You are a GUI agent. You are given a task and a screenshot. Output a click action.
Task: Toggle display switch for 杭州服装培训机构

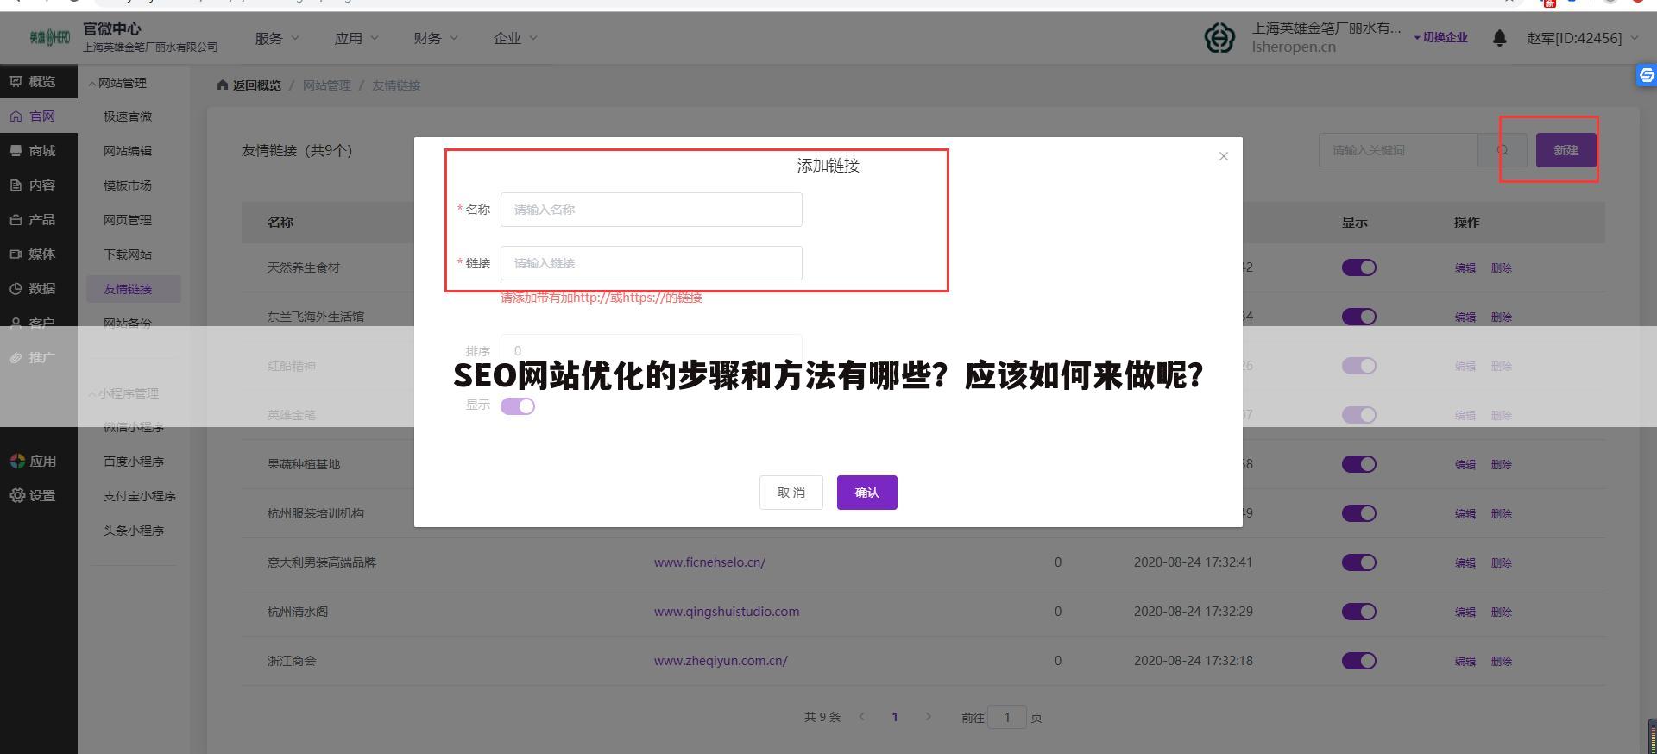pyautogui.click(x=1358, y=513)
